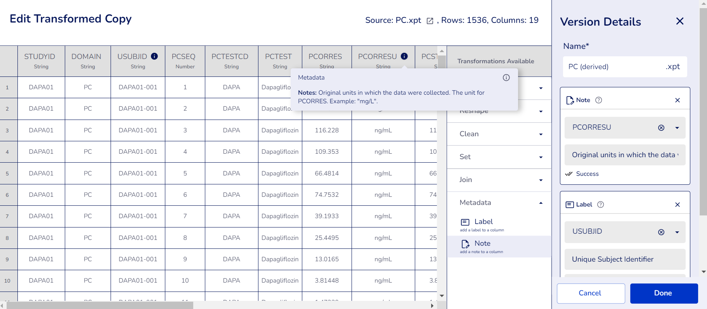This screenshot has height=309, width=707.
Task: Click the horizontal scrollbar right arrow
Action: pyautogui.click(x=432, y=306)
